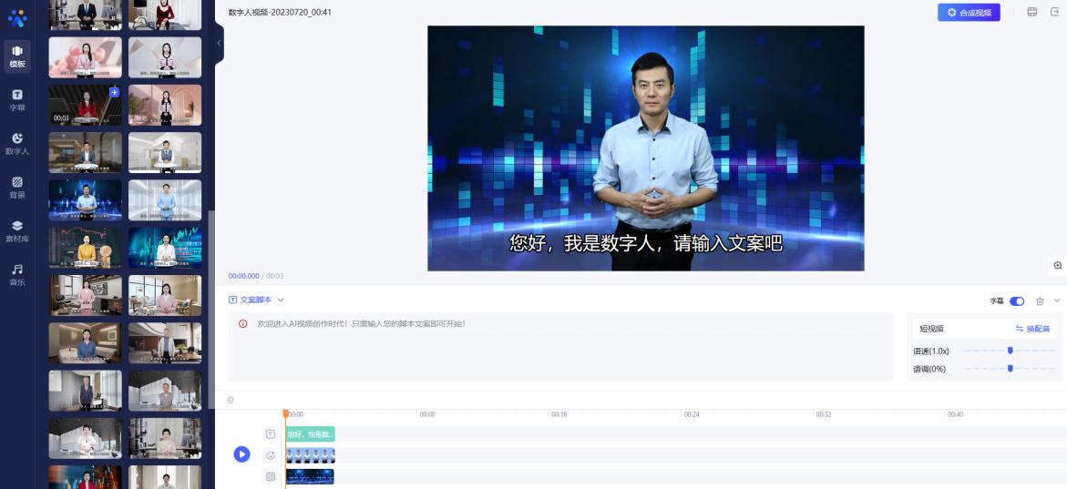Click the 合成视频 synthesize video button
The image size is (1067, 489).
[969, 12]
